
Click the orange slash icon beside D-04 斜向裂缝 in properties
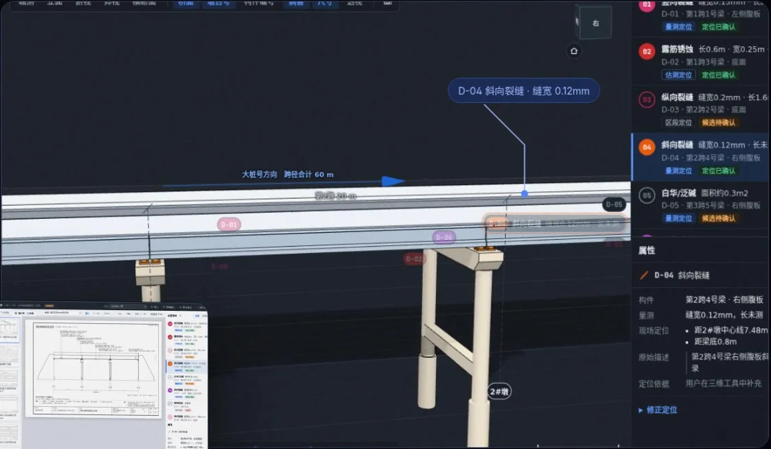coord(644,276)
